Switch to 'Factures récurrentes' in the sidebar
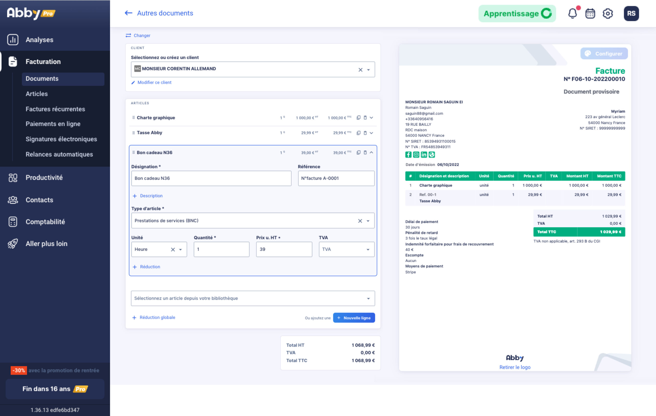This screenshot has height=416, width=656. tap(55, 109)
